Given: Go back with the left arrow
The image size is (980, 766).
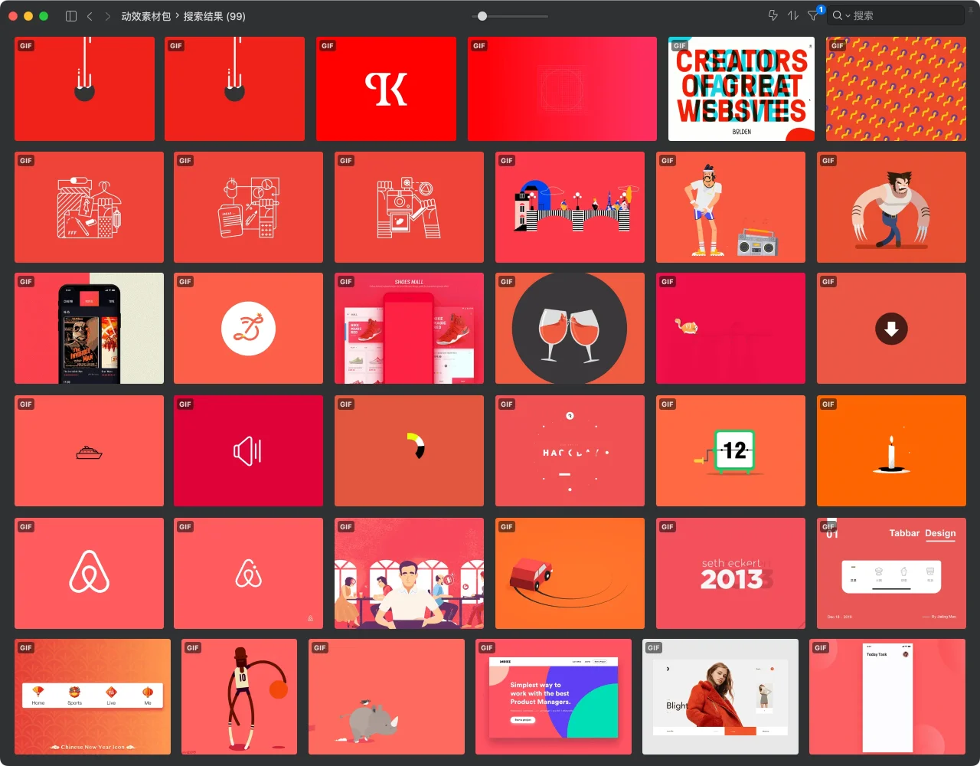Looking at the screenshot, I should tap(90, 16).
